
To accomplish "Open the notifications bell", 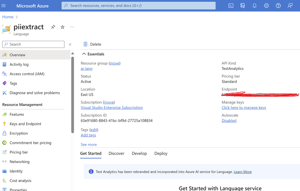I will (254, 6).
